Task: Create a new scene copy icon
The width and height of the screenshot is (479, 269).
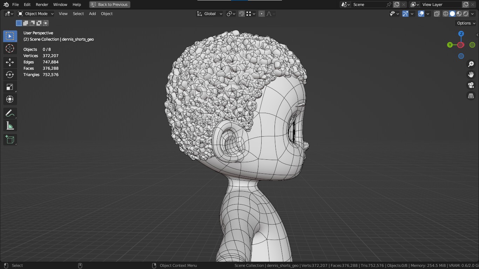Action: (397, 5)
